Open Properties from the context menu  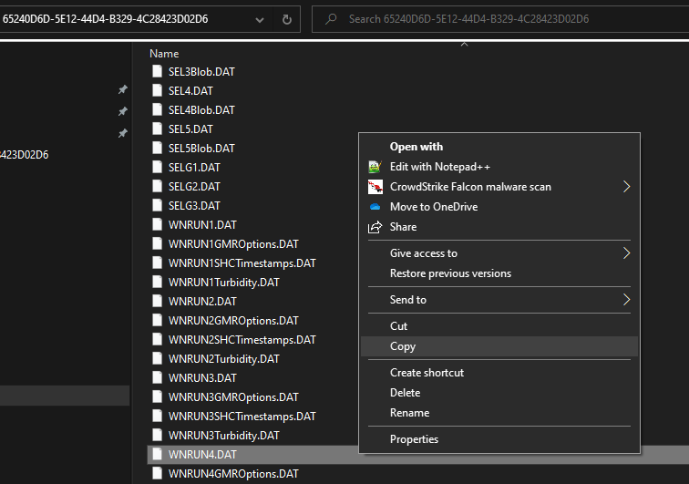coord(414,439)
